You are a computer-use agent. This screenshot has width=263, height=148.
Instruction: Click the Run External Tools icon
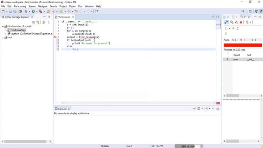tap(40, 12)
